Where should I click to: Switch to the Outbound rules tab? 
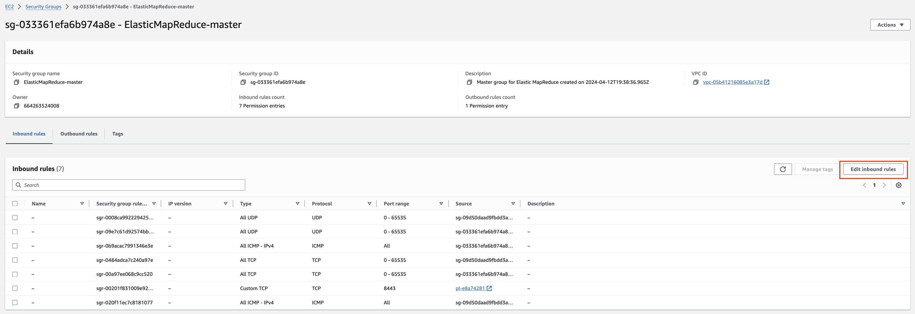pyautogui.click(x=79, y=134)
